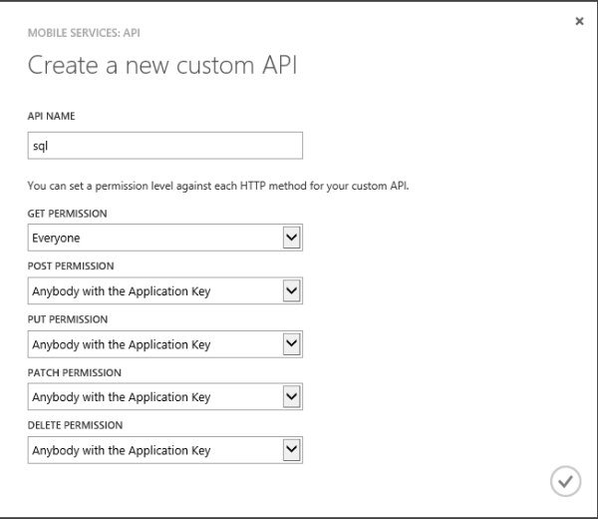
Task: Close the Create custom API dialog
Action: point(580,20)
